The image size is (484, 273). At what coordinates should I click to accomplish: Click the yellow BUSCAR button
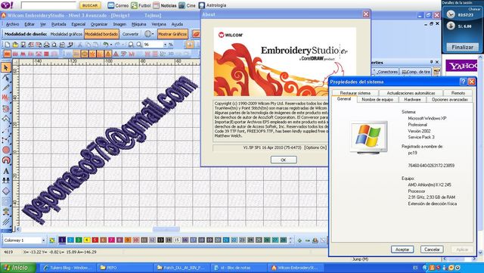(90, 5)
